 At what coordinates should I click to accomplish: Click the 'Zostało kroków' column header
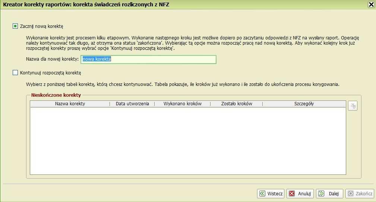pos(236,104)
